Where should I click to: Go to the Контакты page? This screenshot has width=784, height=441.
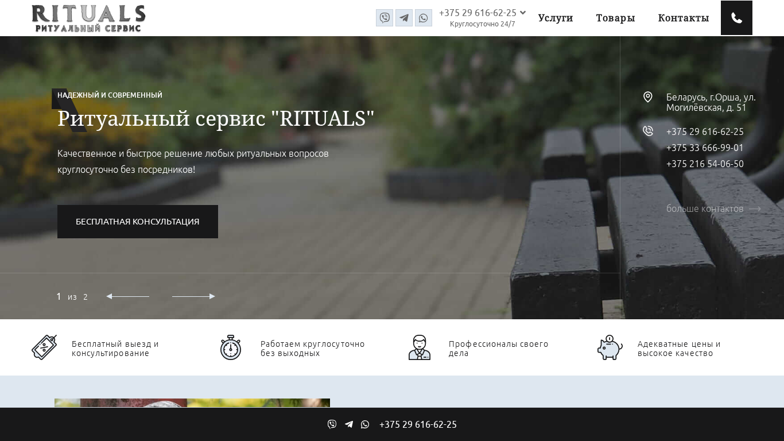coord(683,18)
